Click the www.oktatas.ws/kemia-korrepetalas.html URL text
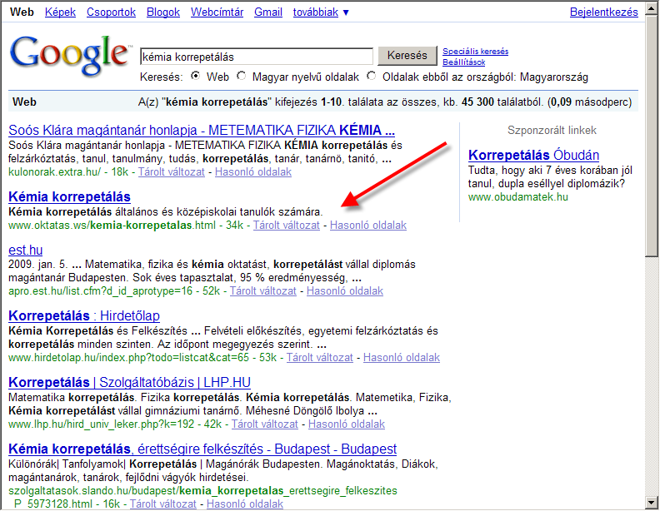This screenshot has height=511, width=660. tap(112, 226)
